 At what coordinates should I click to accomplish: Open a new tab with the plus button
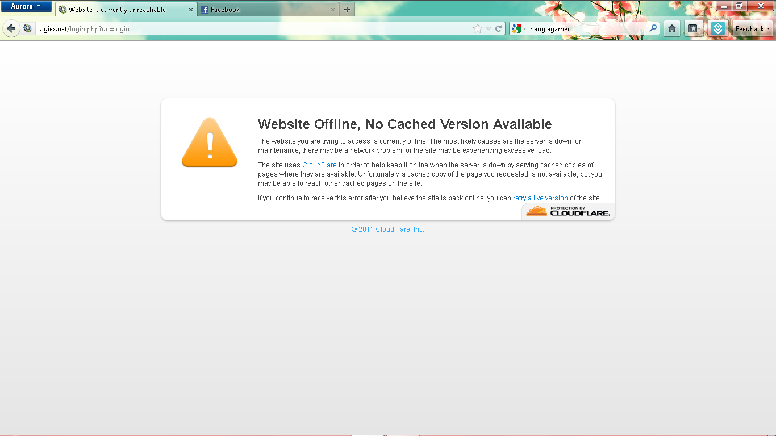[x=347, y=10]
